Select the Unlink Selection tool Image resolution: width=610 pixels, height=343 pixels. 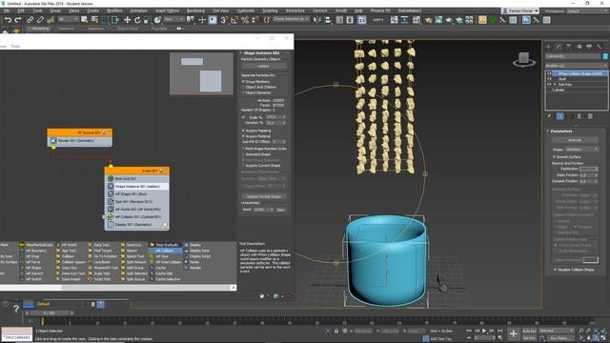click(40, 20)
